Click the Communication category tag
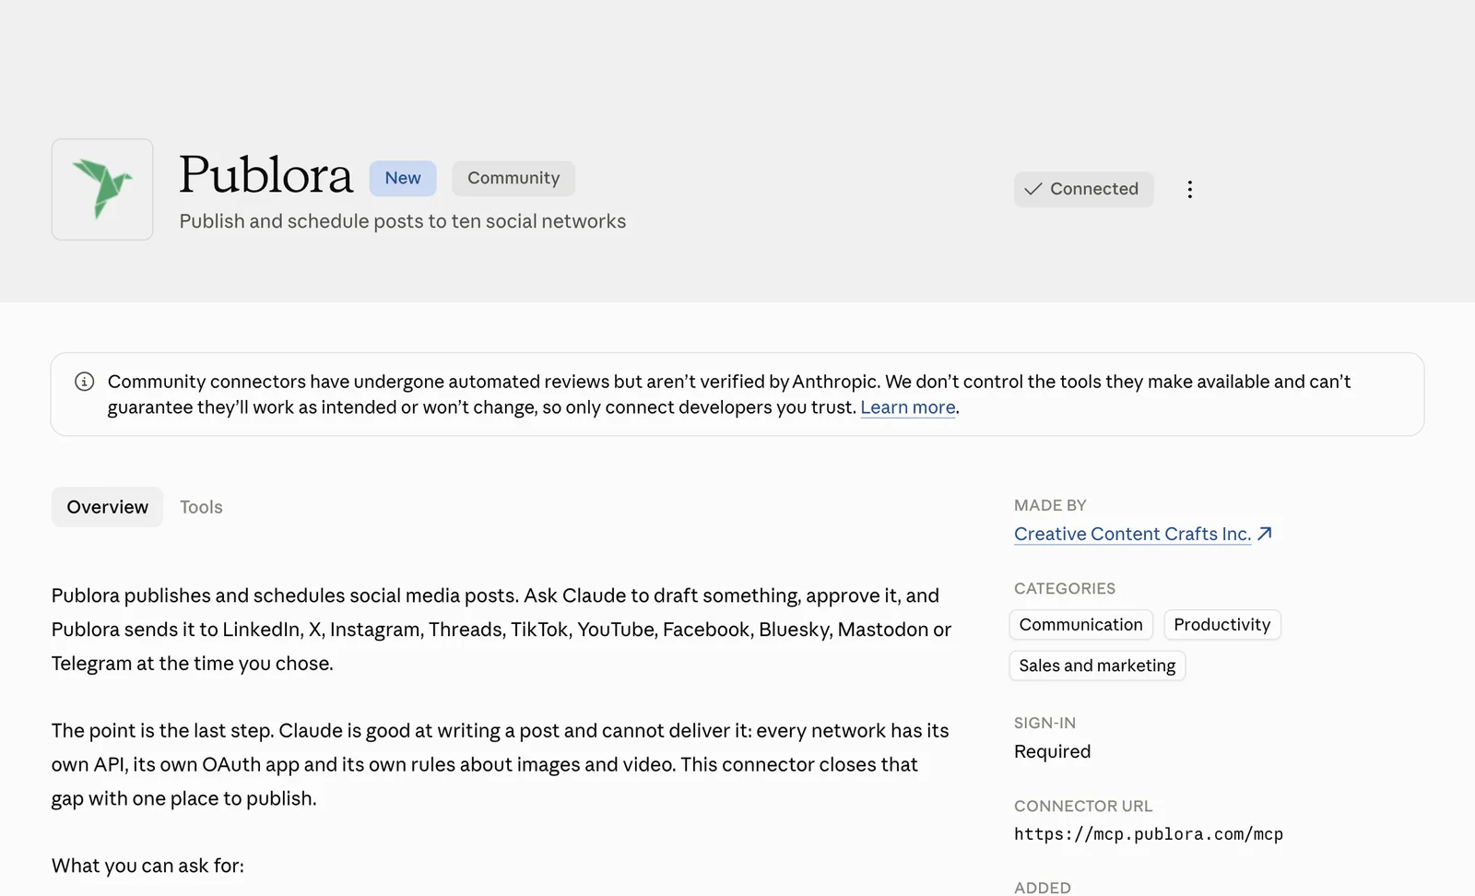Screen dimensions: 1475x896 1080,625
